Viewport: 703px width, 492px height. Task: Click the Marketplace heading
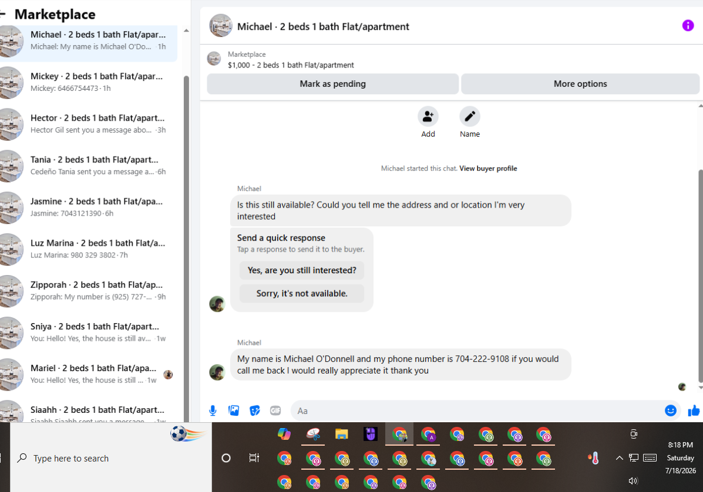coord(55,14)
